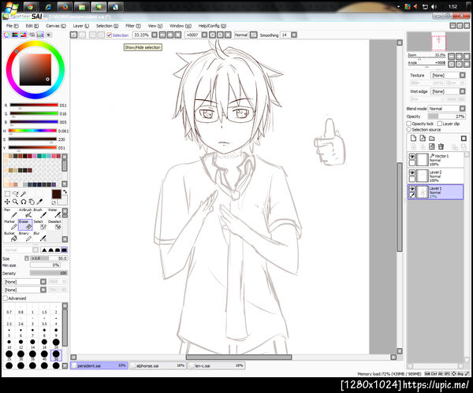
Task: Hide Layer 1 with eye icon
Action: [x=412, y=189]
